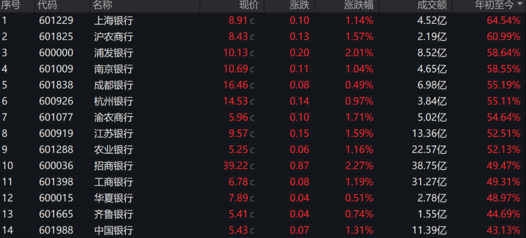
Task: Click the 序号 column header
Action: (11, 6)
